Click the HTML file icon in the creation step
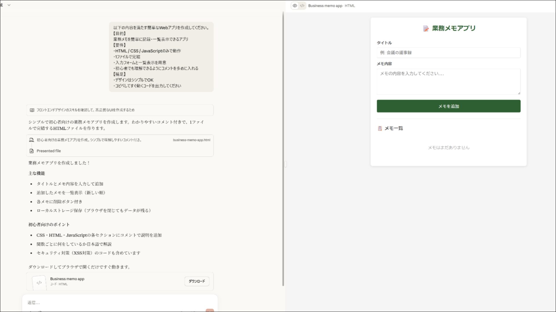Viewport: 556px width, 312px height. tap(32, 140)
